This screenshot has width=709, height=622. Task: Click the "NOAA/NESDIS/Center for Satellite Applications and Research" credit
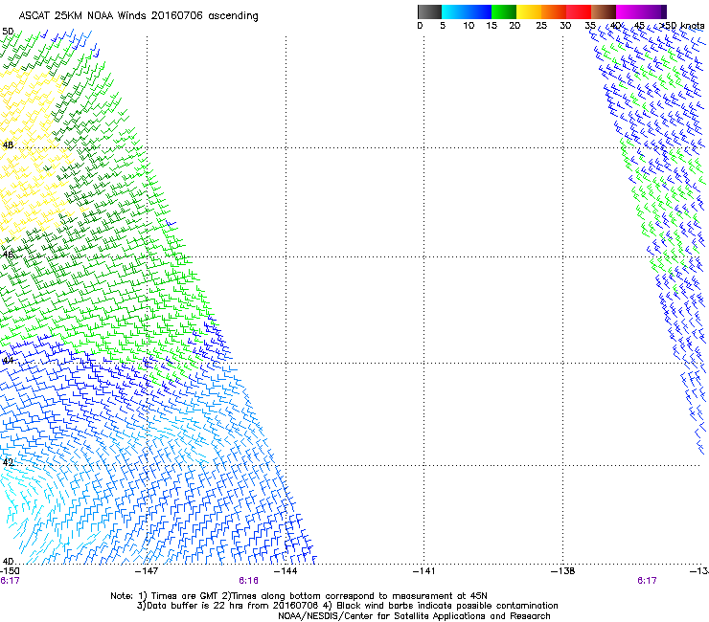pos(414,616)
